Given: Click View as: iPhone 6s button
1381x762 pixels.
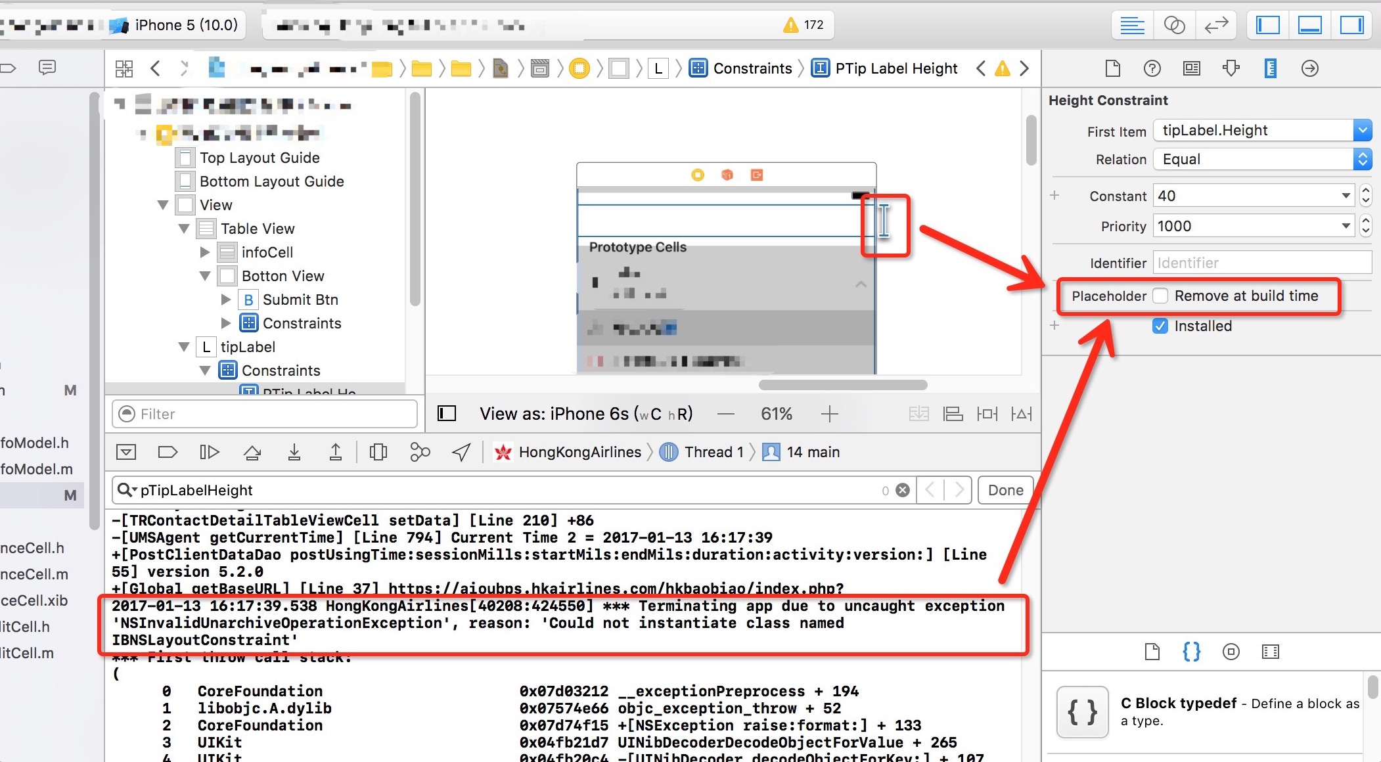Looking at the screenshot, I should pyautogui.click(x=585, y=414).
